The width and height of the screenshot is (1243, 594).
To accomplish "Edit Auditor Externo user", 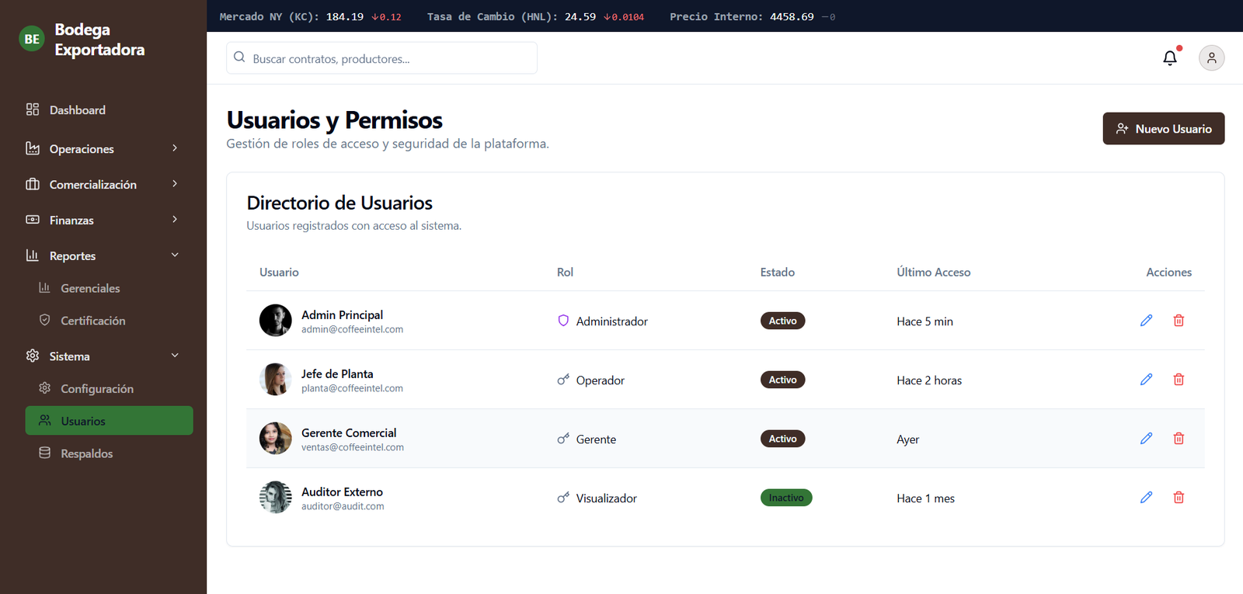I will (x=1146, y=498).
